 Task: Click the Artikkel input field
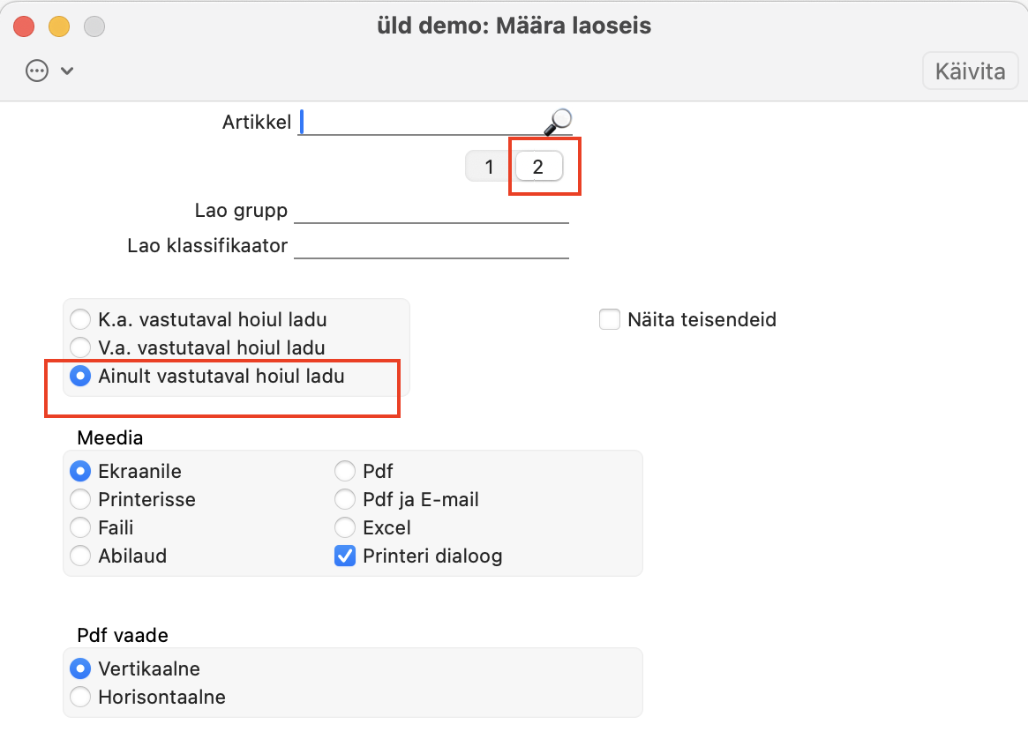click(x=419, y=123)
